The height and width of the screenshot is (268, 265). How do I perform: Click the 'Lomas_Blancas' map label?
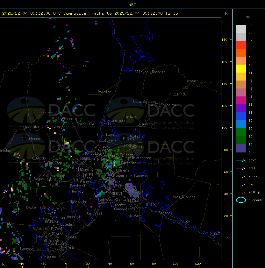183,197
